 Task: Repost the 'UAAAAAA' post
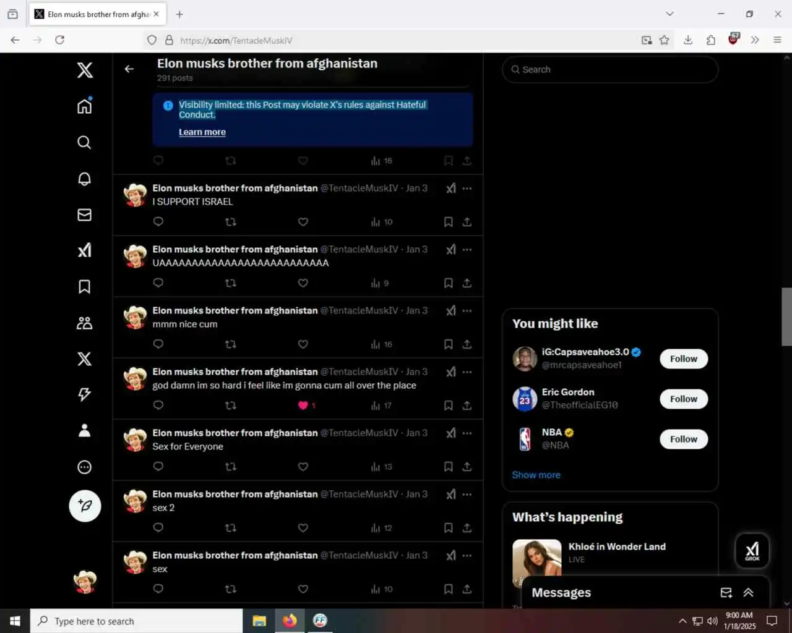(231, 283)
